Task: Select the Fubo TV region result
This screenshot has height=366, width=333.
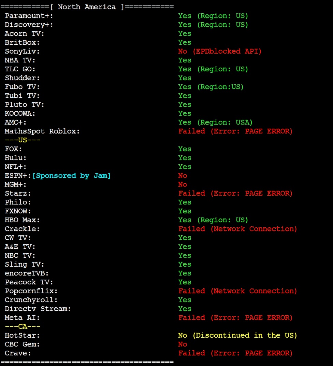Action: pyautogui.click(x=211, y=87)
